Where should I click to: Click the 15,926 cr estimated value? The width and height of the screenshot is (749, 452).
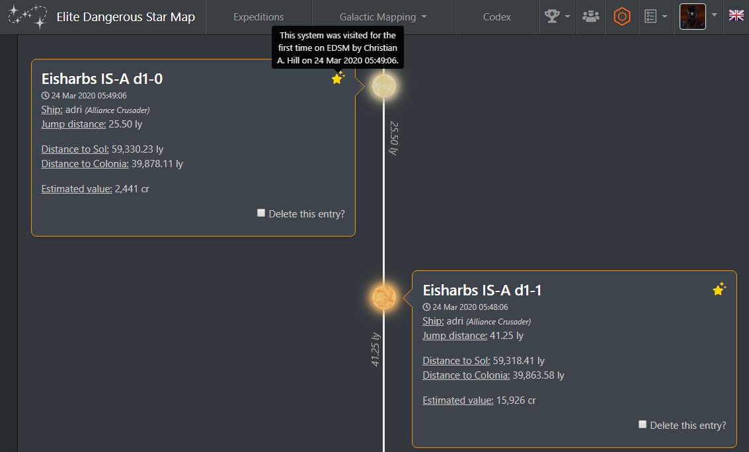coord(516,400)
